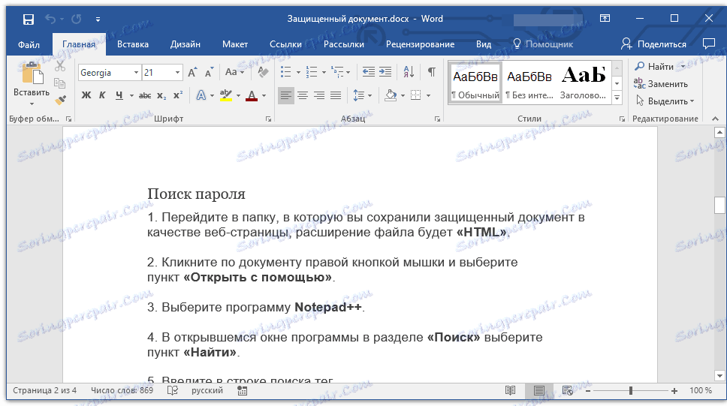Increase paragraph indent
Viewport: 727px width, 406px height.
tap(385, 72)
